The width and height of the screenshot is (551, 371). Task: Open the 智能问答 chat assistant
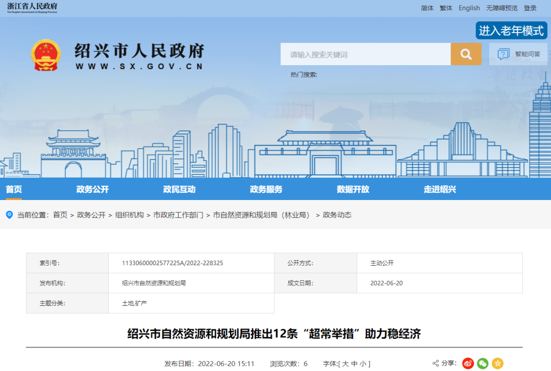(518, 54)
